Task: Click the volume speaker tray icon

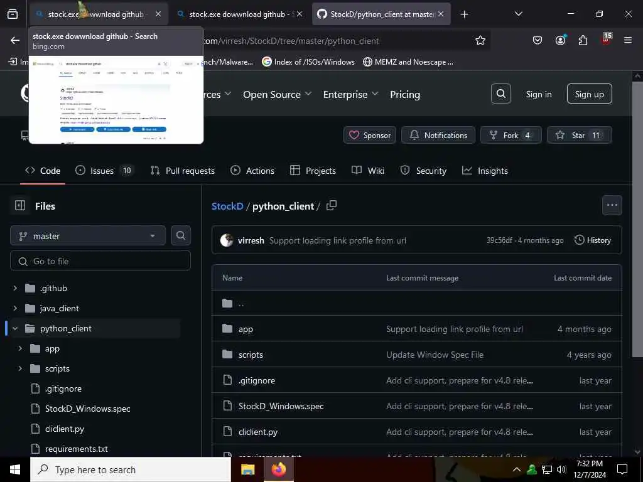Action: [x=561, y=469]
